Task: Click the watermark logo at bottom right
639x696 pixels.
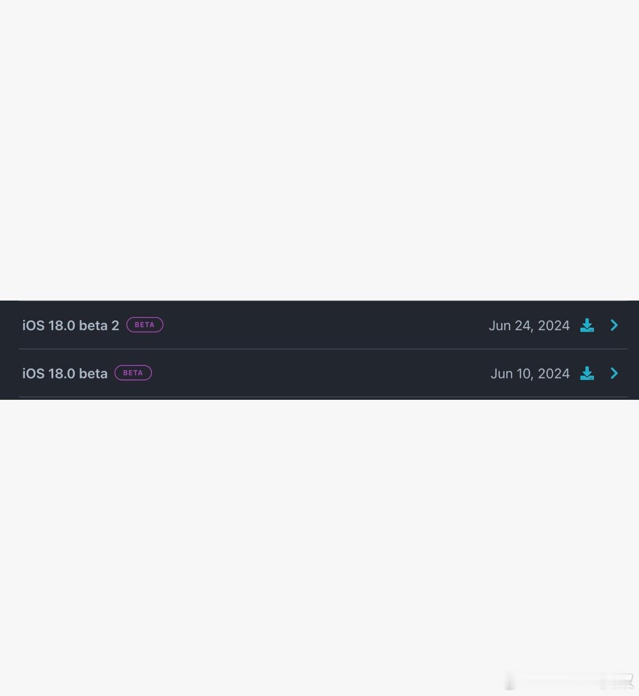Action: pyautogui.click(x=569, y=681)
